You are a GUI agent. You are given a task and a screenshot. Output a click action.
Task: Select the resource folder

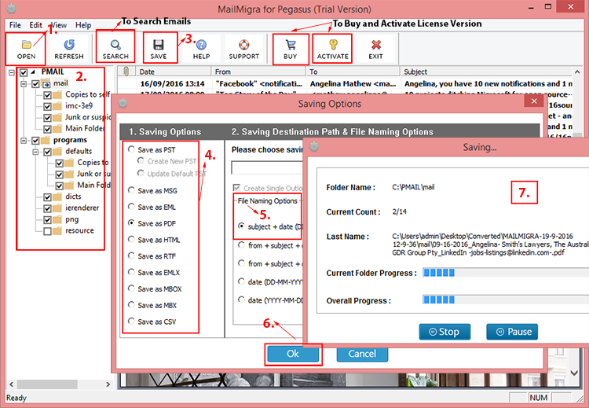(79, 230)
